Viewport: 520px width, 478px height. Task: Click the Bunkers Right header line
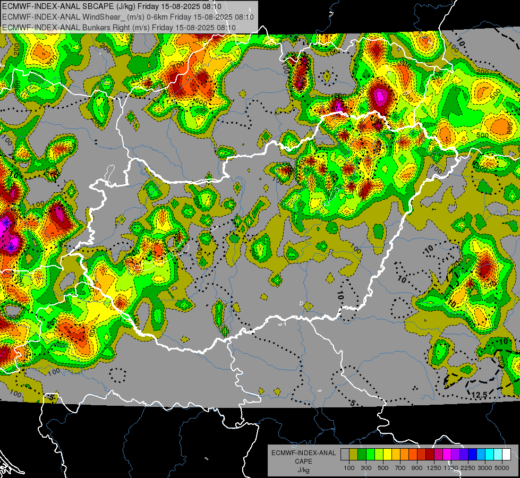tap(119, 28)
